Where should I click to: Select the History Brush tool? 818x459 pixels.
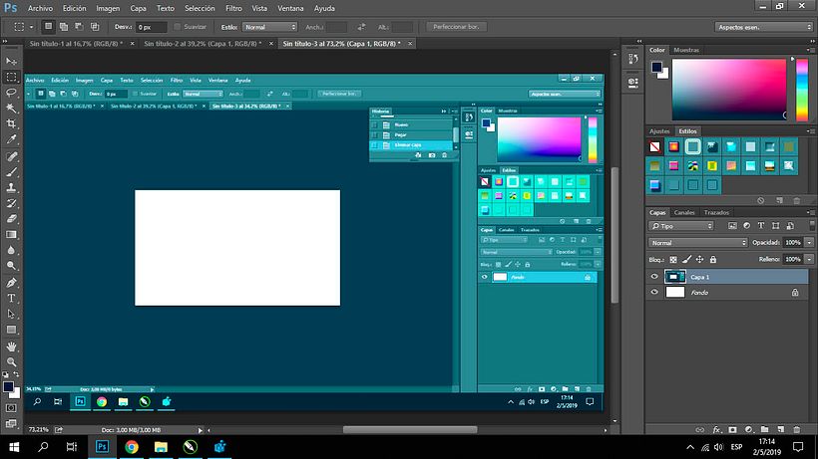[x=11, y=203]
